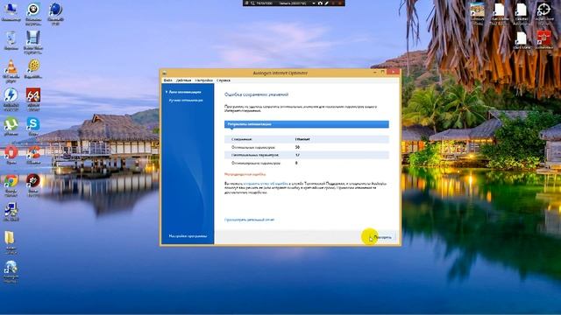Open the blue monitor-with-gears shortcut
Image resolution: width=561 pixels, height=315 pixels.
click(11, 212)
